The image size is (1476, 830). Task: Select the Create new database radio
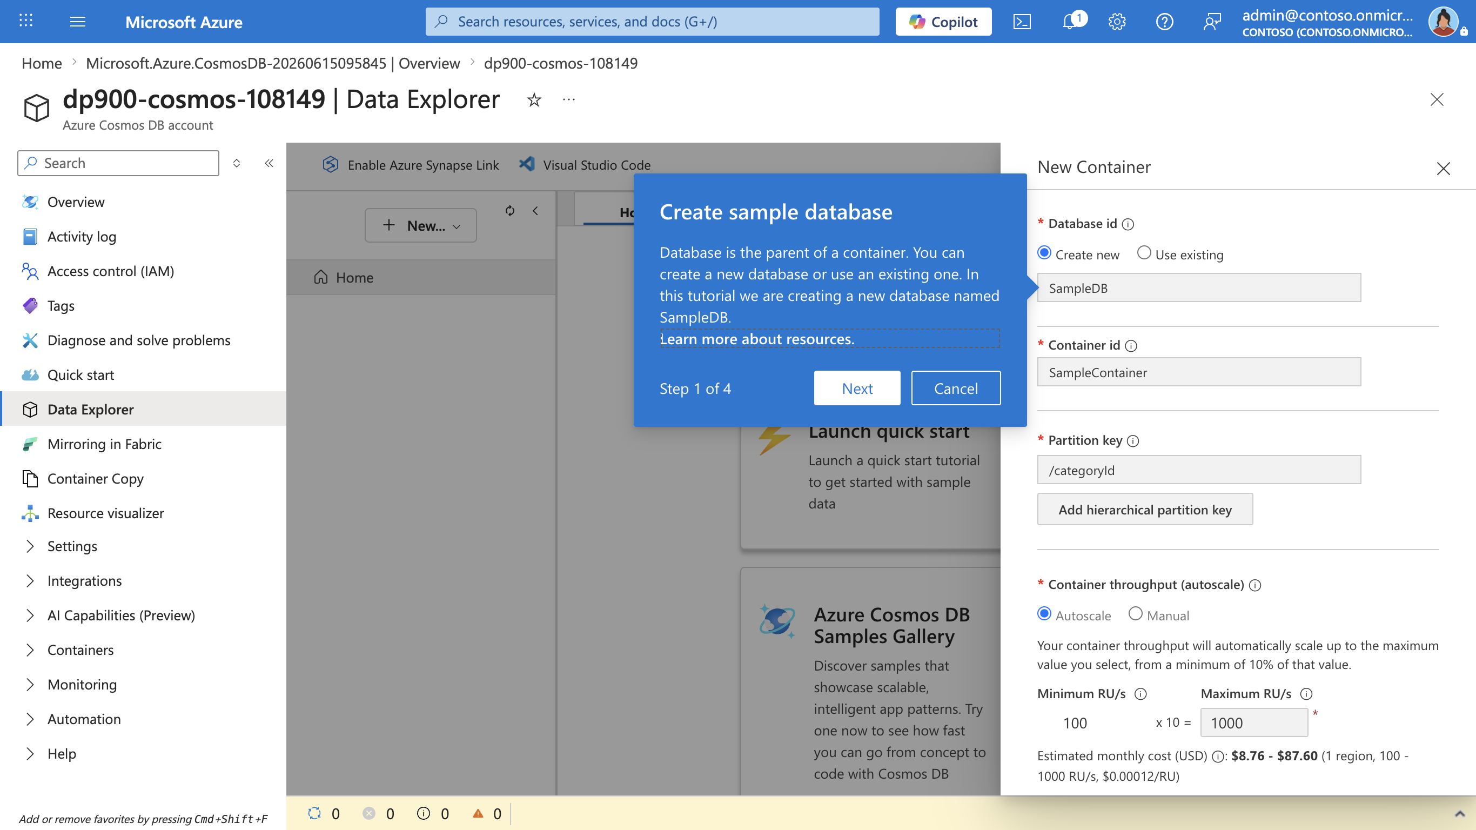[1044, 253]
